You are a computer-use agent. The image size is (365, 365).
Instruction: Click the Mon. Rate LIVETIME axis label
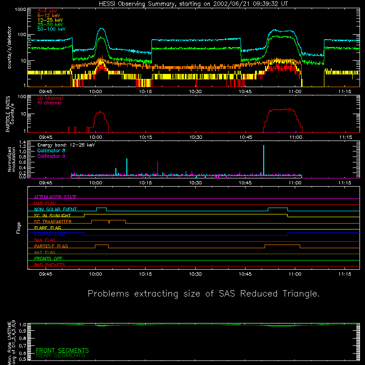click(x=11, y=343)
